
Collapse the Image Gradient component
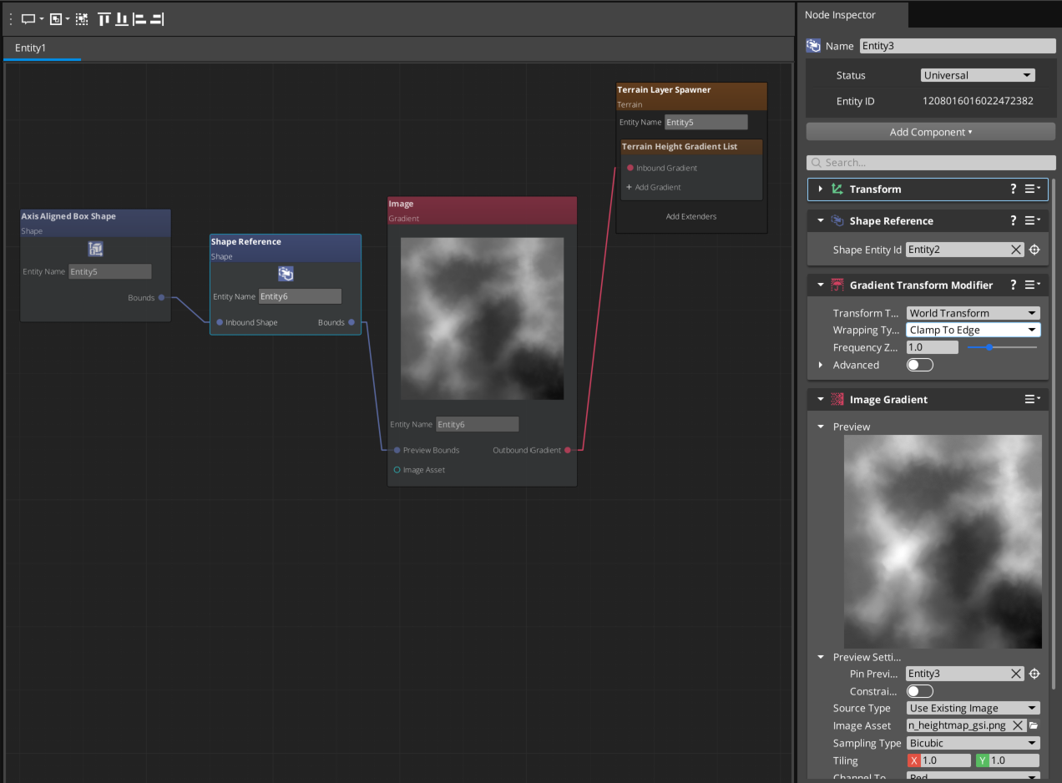pos(820,400)
